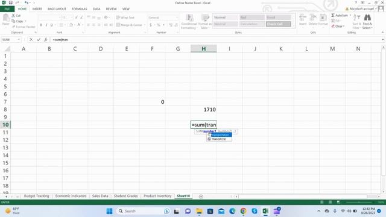
Task: Toggle Wrap Text
Action: point(125,17)
